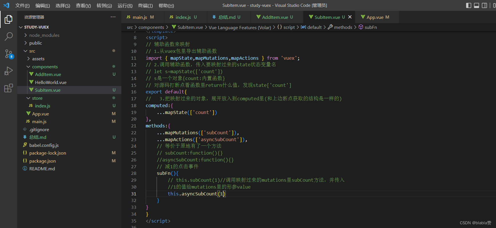Toggle the bottom panel layout icon
The image size is (496, 228).
tap(477, 5)
